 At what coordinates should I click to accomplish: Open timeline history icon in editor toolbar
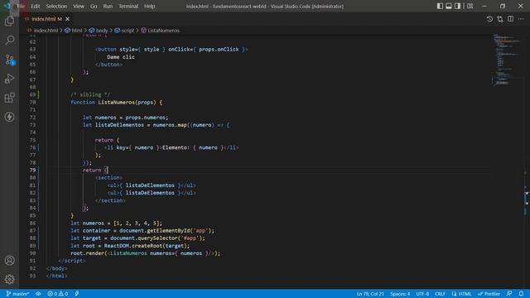489,19
